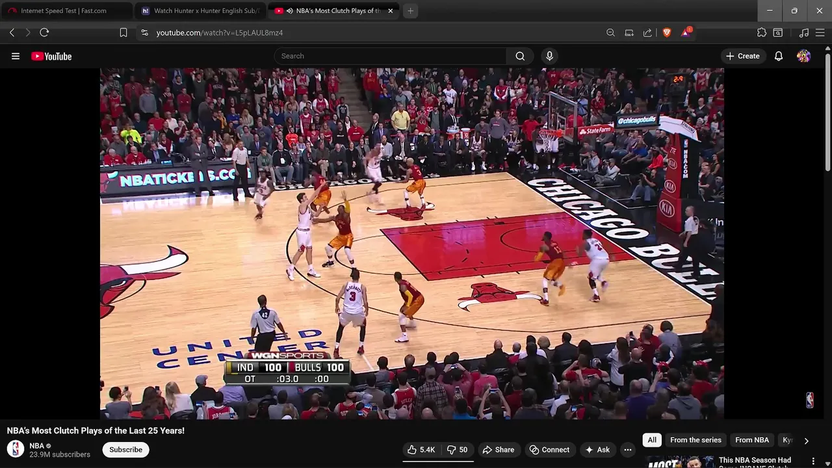This screenshot has width=832, height=468.
Task: Click the Share button
Action: pyautogui.click(x=498, y=450)
